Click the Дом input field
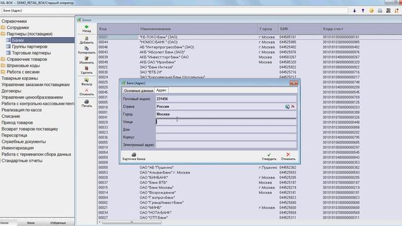This screenshot has height=226, width=402. pyautogui.click(x=226, y=129)
